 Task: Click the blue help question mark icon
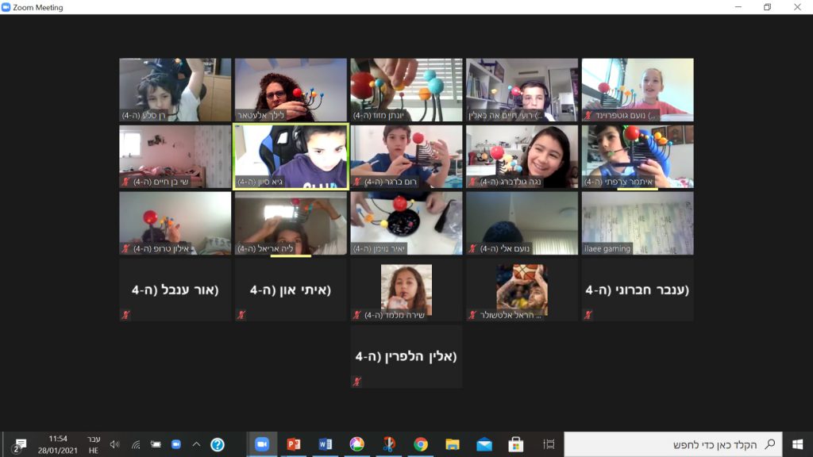click(x=217, y=444)
